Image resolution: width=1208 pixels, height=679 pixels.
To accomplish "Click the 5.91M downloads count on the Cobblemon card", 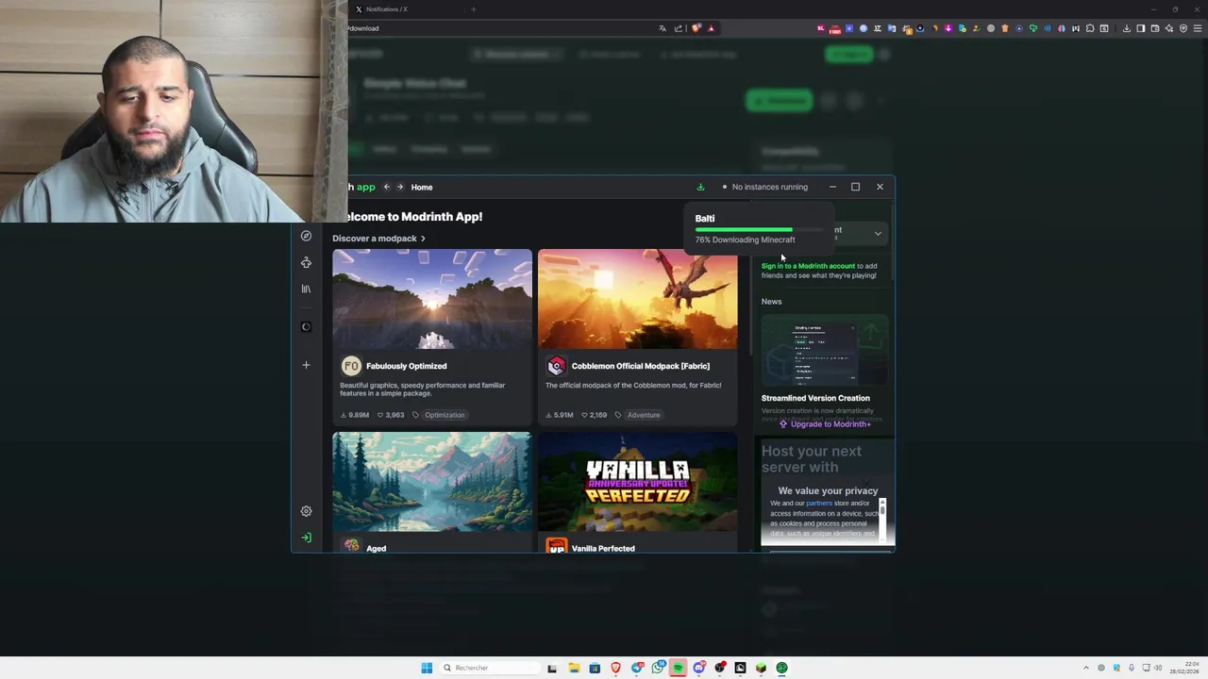I will [560, 415].
